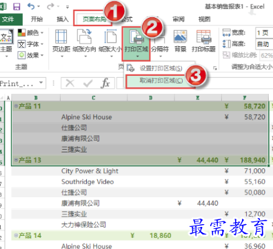Select column F header
The image size is (273, 249).
click(245, 98)
